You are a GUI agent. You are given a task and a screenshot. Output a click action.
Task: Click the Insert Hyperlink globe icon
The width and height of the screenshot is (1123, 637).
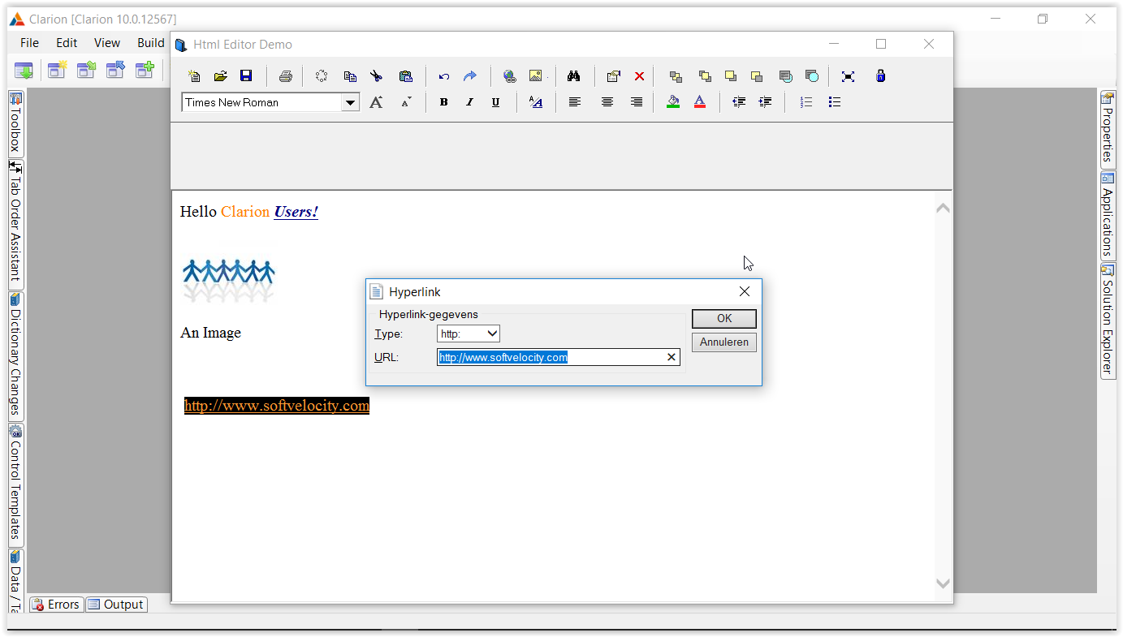click(x=509, y=76)
